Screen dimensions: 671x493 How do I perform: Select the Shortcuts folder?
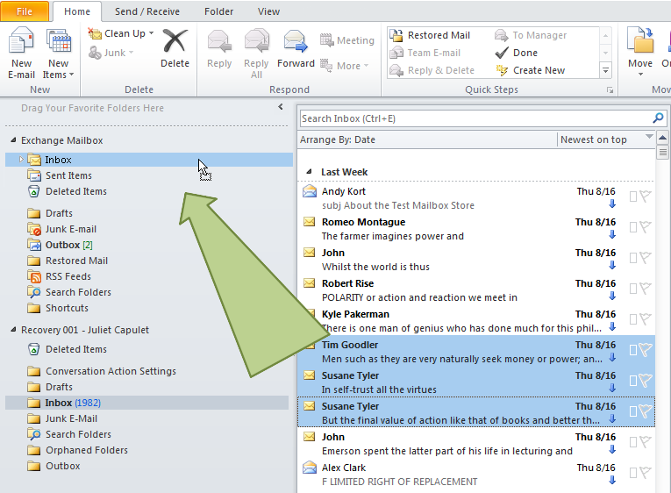click(67, 308)
